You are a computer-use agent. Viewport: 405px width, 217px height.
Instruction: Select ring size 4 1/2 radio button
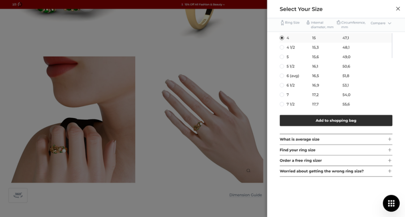tap(282, 47)
